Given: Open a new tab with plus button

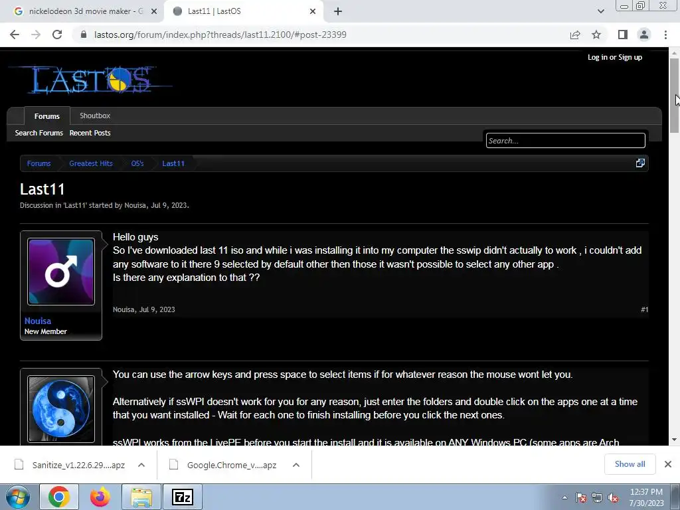Looking at the screenshot, I should 338,11.
